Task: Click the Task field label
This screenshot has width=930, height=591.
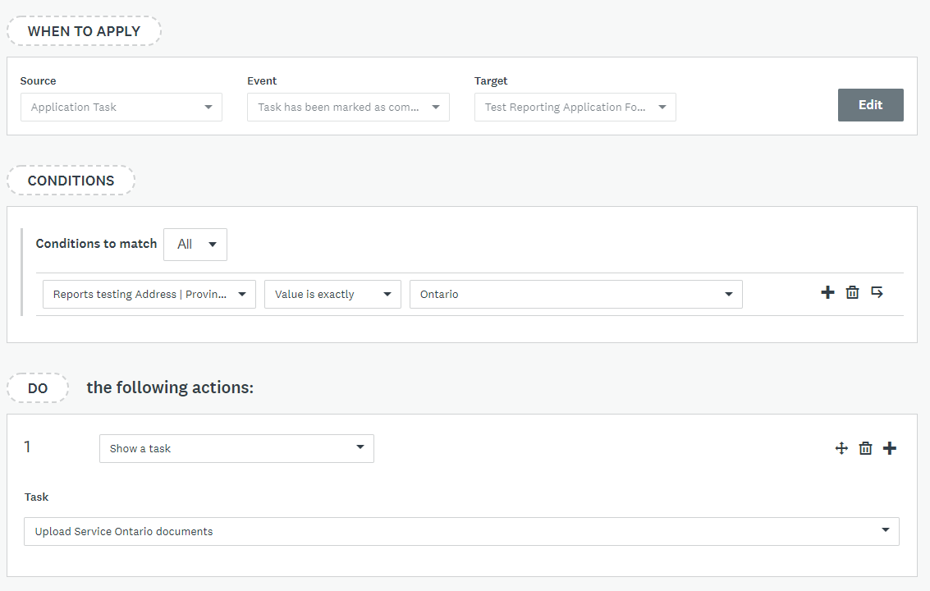Action: [x=36, y=497]
